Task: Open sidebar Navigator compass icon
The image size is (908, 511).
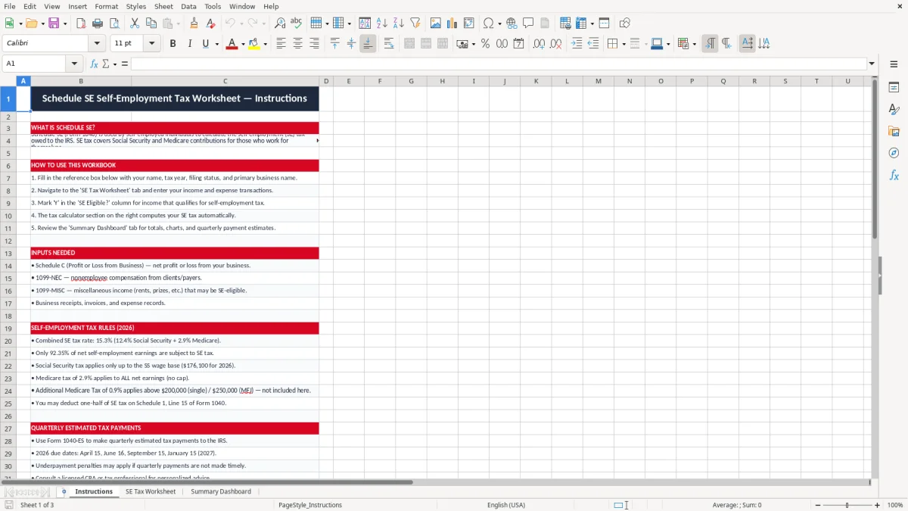Action: pyautogui.click(x=894, y=153)
